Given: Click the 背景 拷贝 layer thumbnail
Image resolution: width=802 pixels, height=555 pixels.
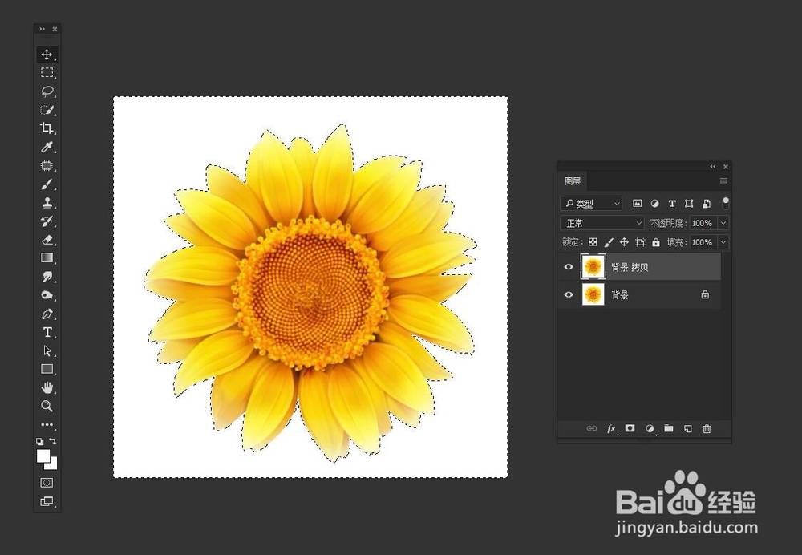Looking at the screenshot, I should coord(593,267).
